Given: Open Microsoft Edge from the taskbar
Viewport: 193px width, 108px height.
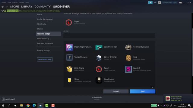Looking at the screenshot, I should point(34,105).
